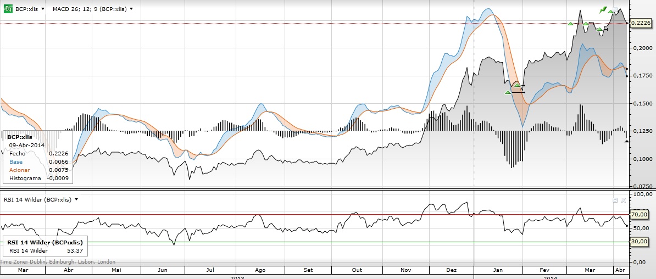Click the Jun month label on the time axis
Image resolution: width=656 pixels, height=279 pixels.
[164, 270]
